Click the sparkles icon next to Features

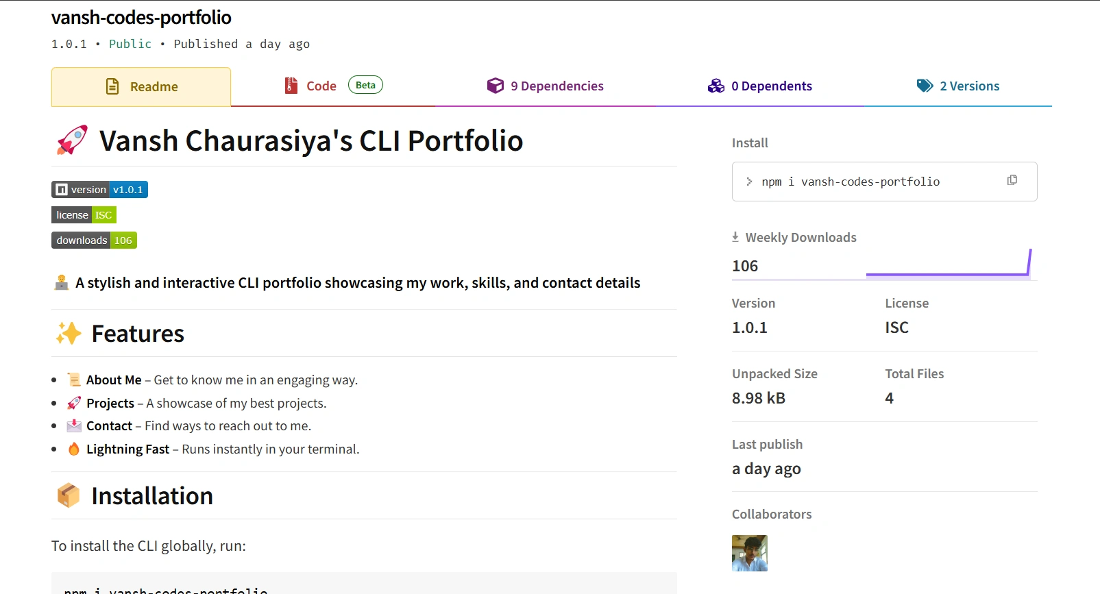[68, 333]
